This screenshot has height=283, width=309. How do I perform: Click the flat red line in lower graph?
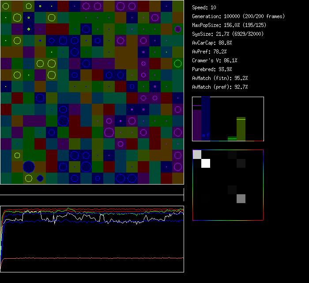92,258
